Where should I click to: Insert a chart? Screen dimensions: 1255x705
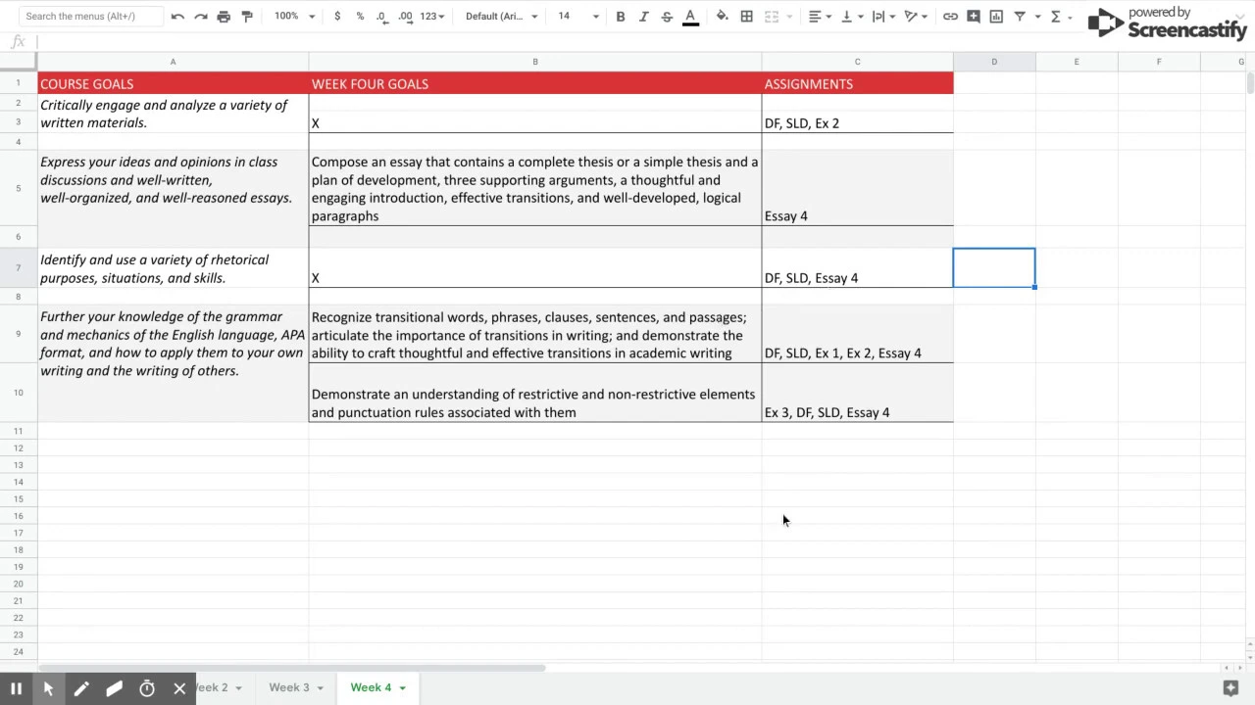[x=996, y=17]
